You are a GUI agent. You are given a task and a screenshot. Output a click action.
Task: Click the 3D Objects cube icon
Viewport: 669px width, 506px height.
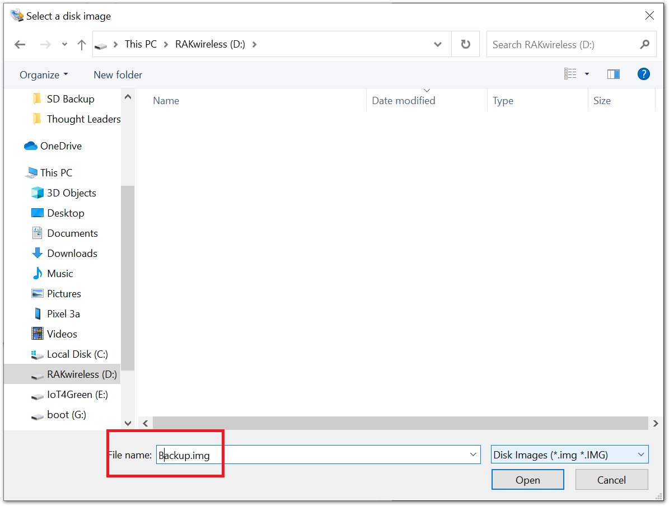37,193
